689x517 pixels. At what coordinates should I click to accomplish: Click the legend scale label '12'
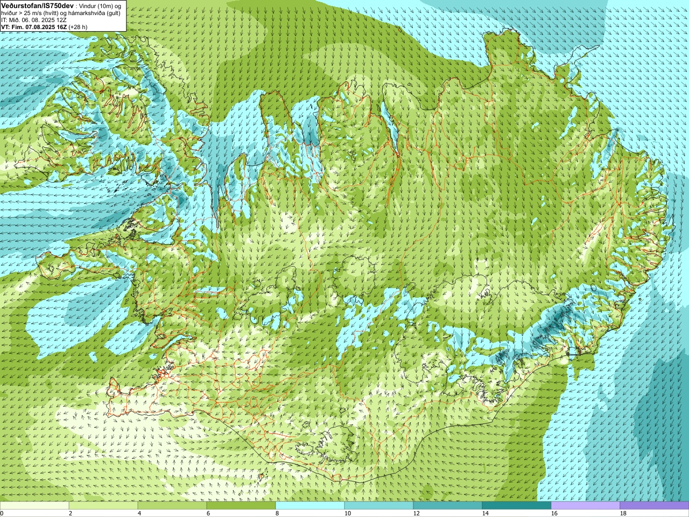[x=417, y=514]
